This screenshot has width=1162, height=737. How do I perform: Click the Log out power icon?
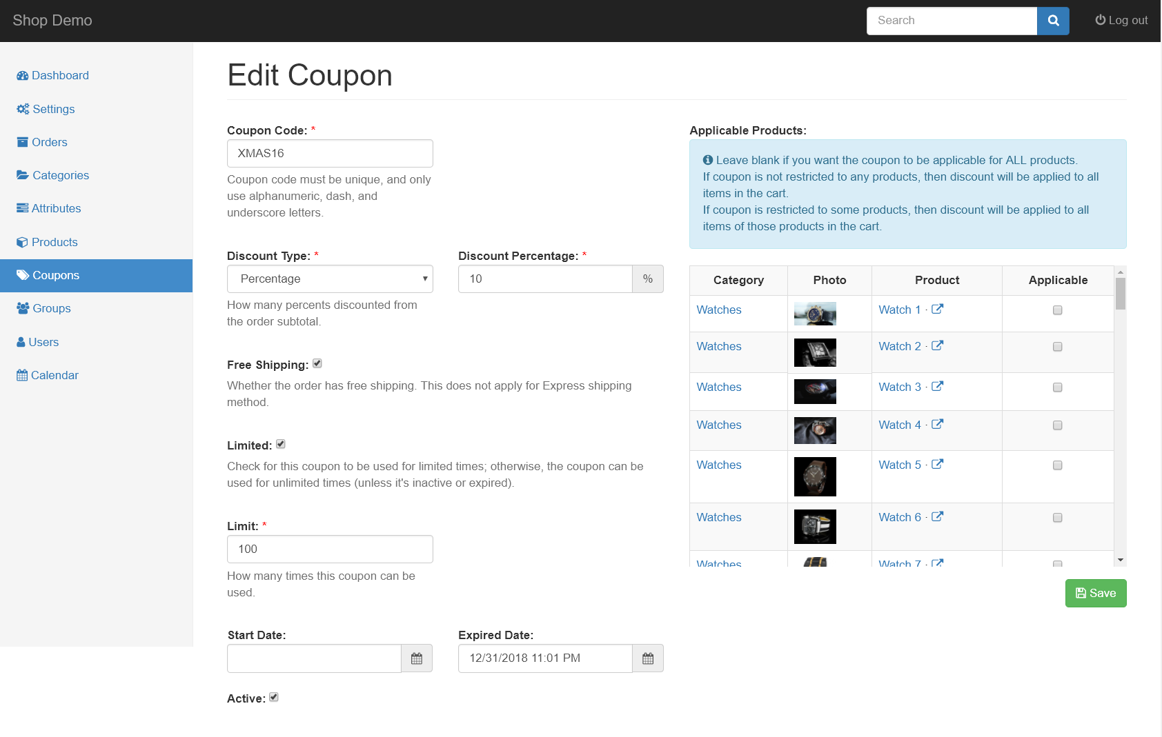(x=1100, y=20)
